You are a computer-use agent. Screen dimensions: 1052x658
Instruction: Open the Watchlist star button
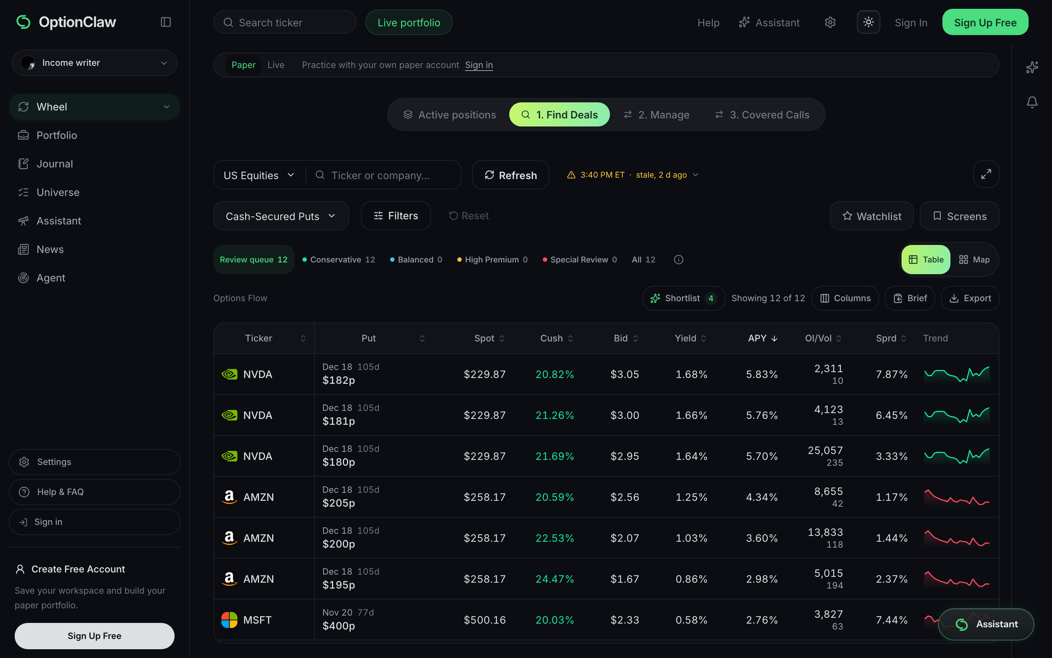[871, 216]
